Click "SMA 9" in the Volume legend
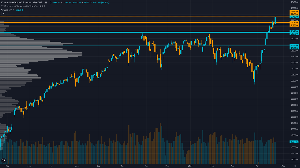 point(11,10)
